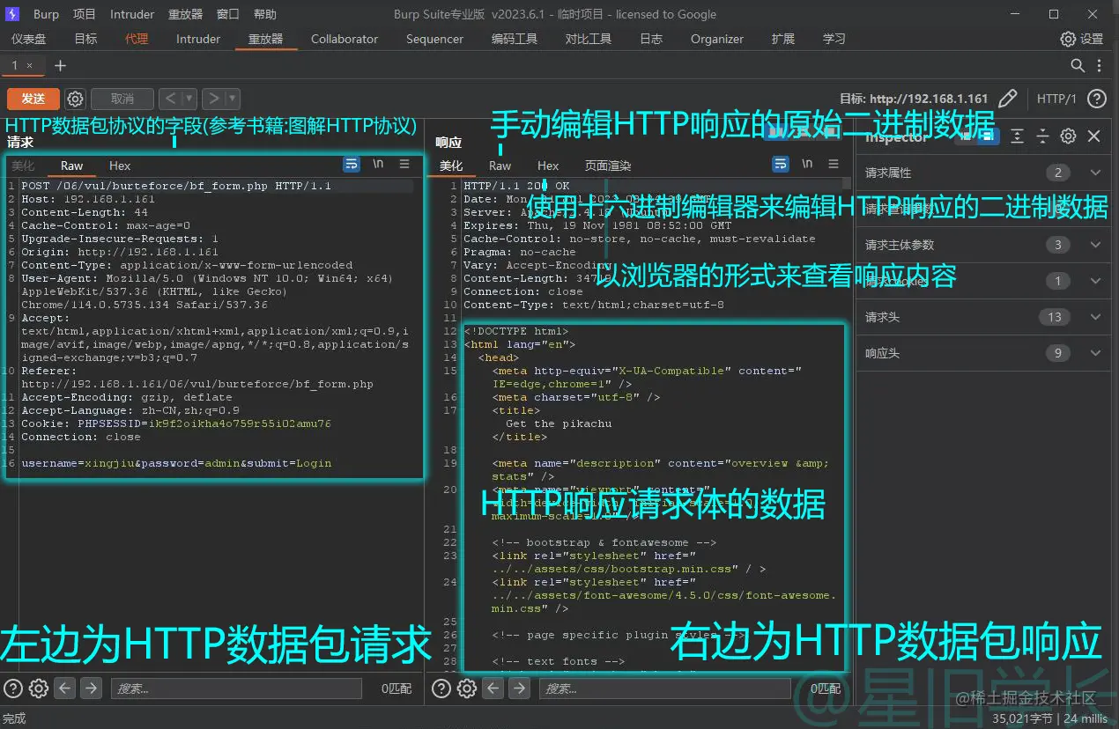This screenshot has height=729, width=1119.
Task: Open response editor hamburger options menu
Action: [x=834, y=164]
